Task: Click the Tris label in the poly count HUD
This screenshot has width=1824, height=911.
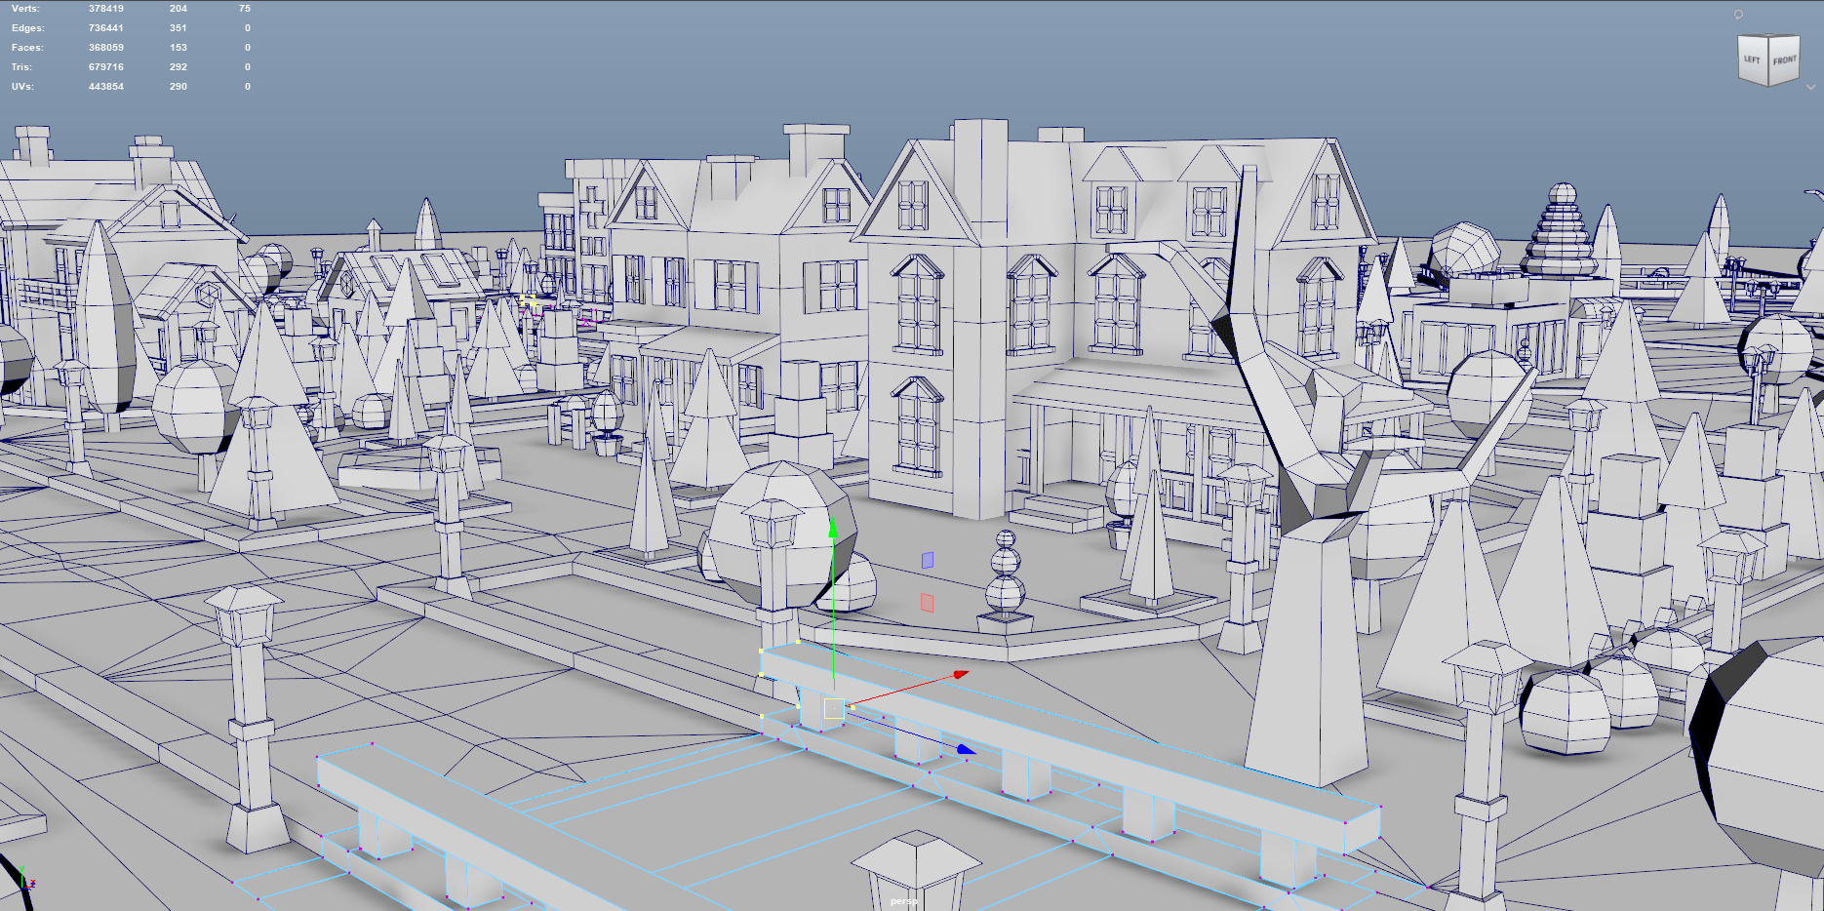Action: (x=21, y=67)
